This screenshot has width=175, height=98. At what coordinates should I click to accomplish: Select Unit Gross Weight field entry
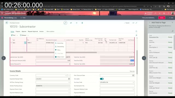161,77
